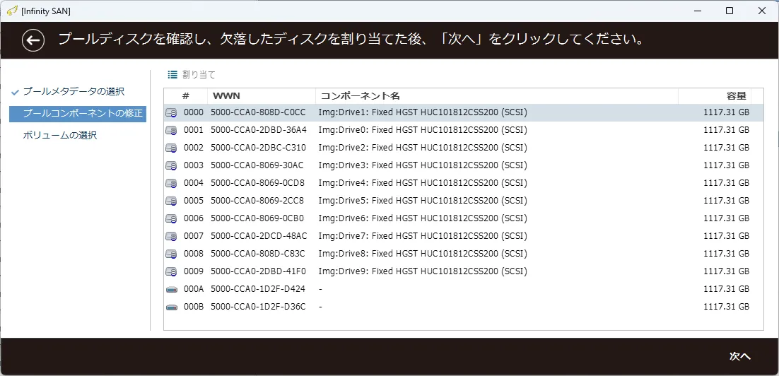Click component name Img:Drive2 entry
Screen dimensions: 779x376
(423, 148)
